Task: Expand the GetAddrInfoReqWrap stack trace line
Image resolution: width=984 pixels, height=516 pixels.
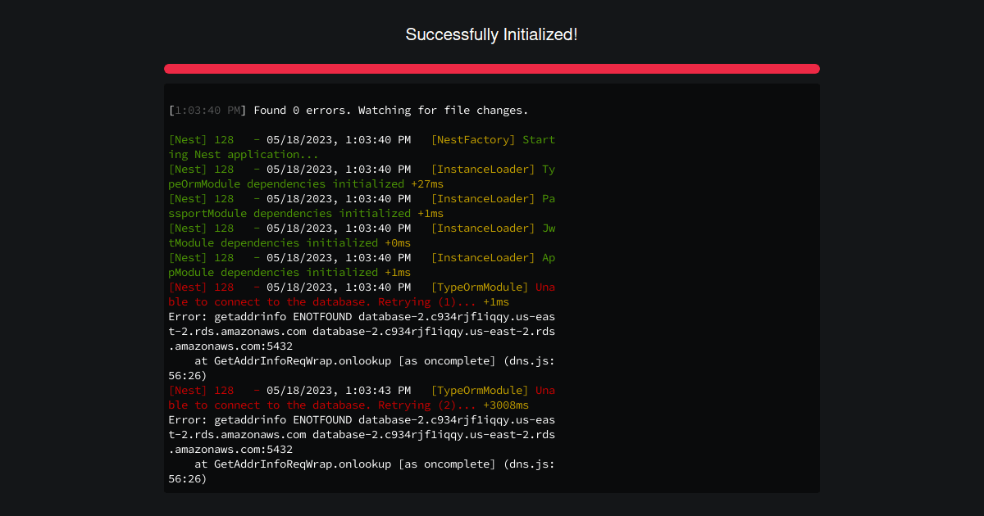Action: coord(361,360)
